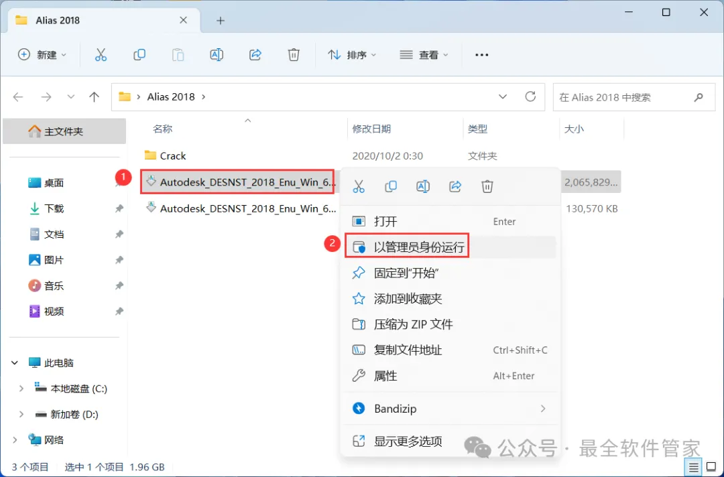Image resolution: width=724 pixels, height=477 pixels.
Task: Go forward with the forward arrow
Action: point(46,97)
